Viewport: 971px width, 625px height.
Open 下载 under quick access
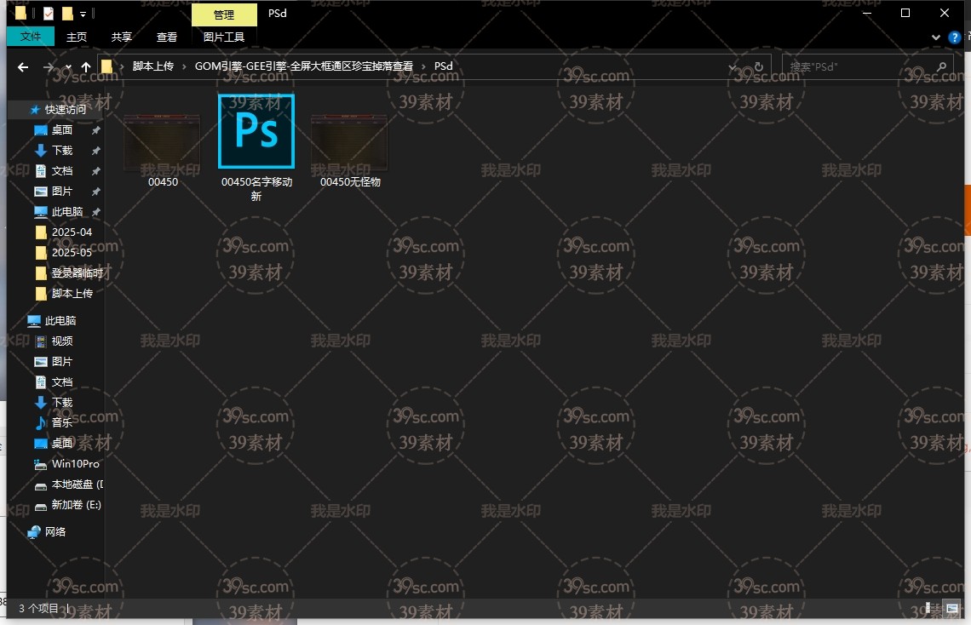62,151
